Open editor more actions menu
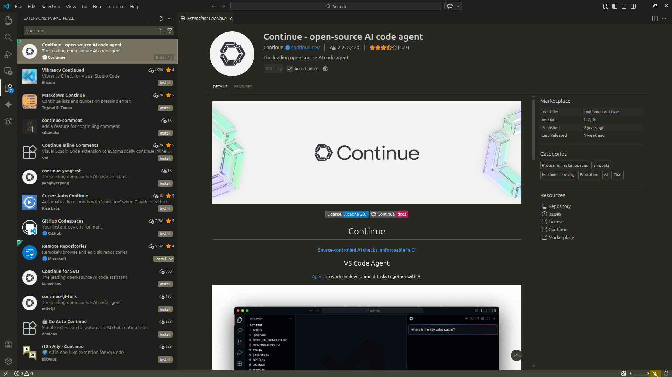 click(x=664, y=19)
